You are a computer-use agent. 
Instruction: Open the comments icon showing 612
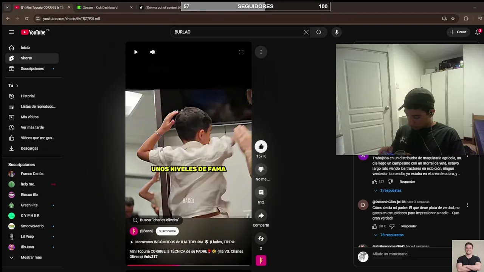tap(261, 193)
